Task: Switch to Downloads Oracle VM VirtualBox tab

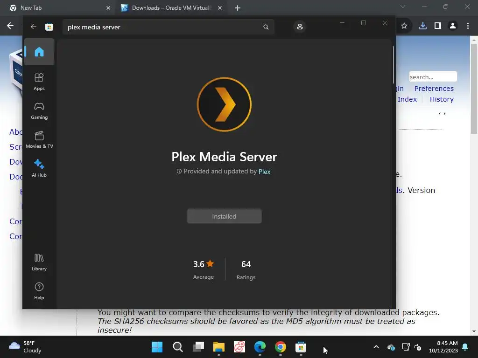Action: 171,8
